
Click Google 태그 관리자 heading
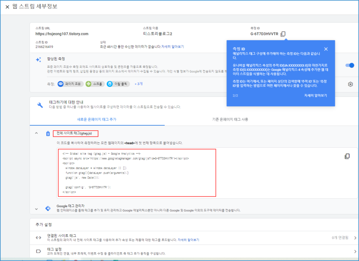(x=71, y=206)
